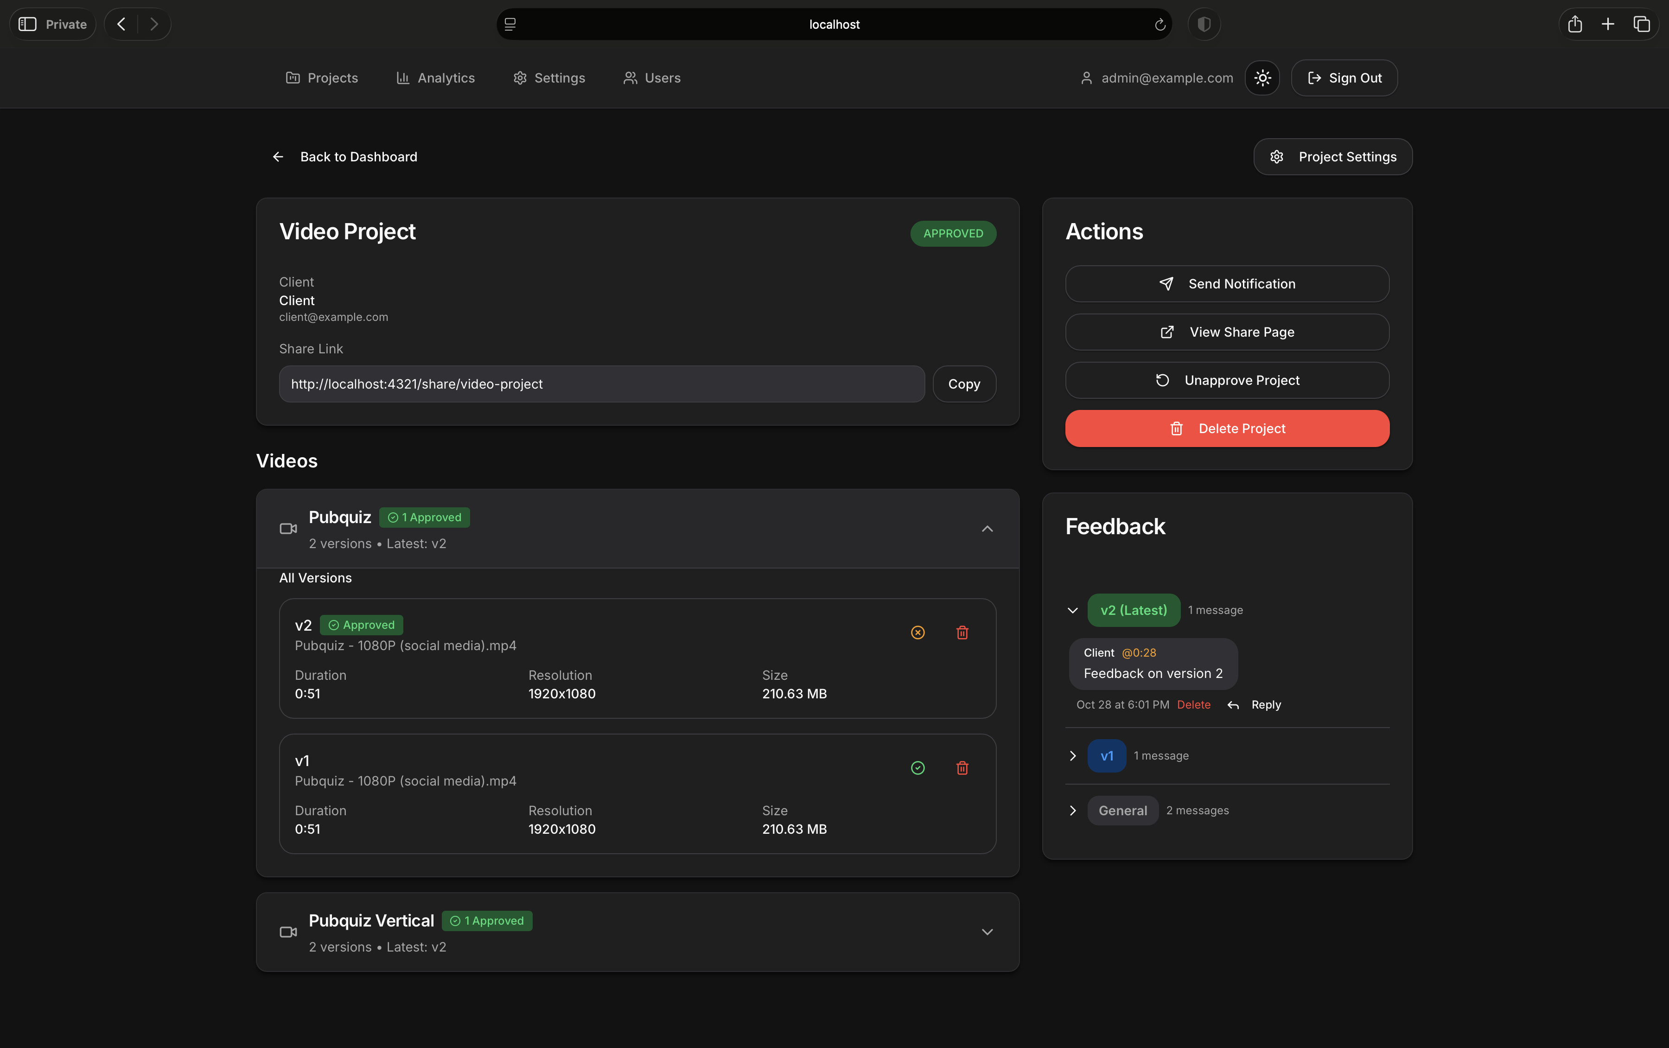
Task: Click the browser privacy shield icon
Action: 1204,24
